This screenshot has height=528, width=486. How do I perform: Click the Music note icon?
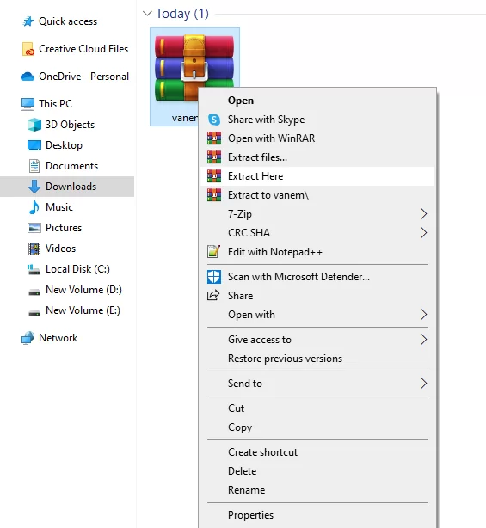(34, 207)
